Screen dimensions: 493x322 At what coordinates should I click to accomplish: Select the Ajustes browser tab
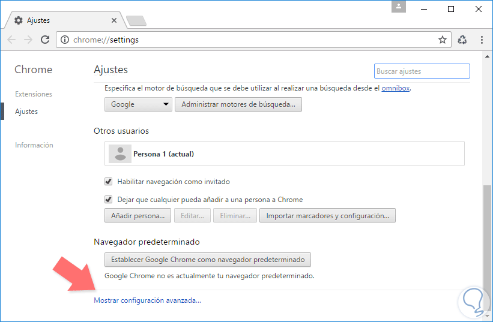(64, 20)
